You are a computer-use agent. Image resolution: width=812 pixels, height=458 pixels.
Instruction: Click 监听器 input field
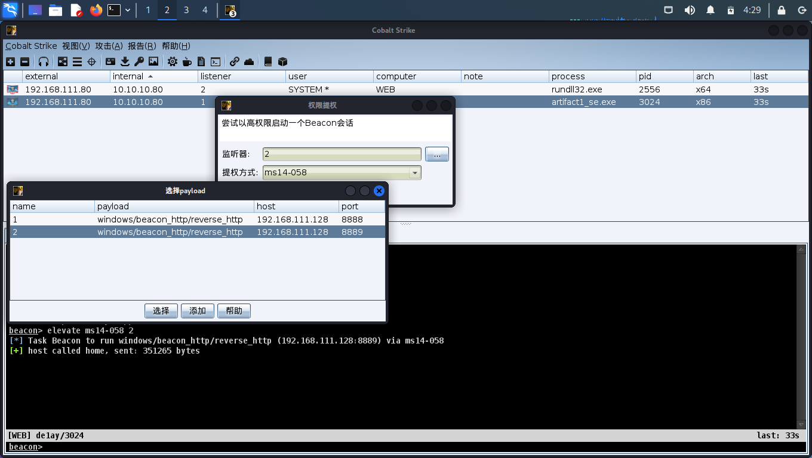click(x=342, y=154)
